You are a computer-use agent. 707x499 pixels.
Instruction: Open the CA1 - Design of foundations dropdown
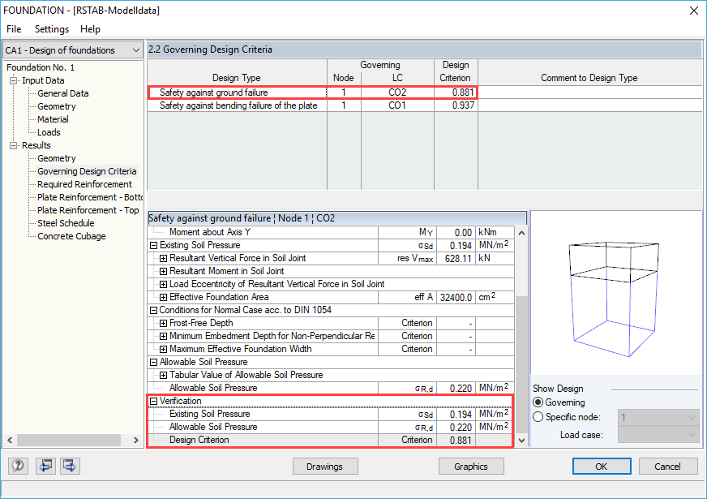pyautogui.click(x=73, y=50)
